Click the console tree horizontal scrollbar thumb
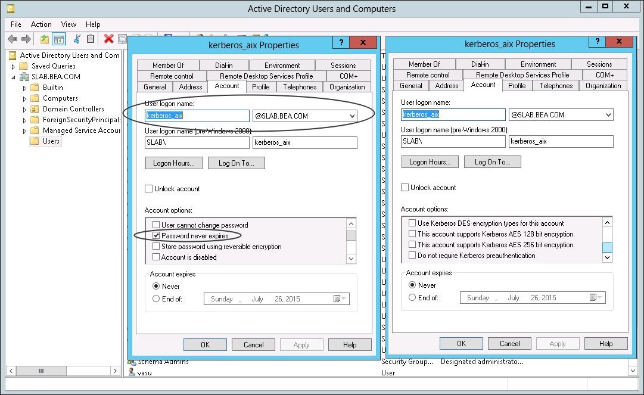This screenshot has height=395, width=644. click(41, 371)
